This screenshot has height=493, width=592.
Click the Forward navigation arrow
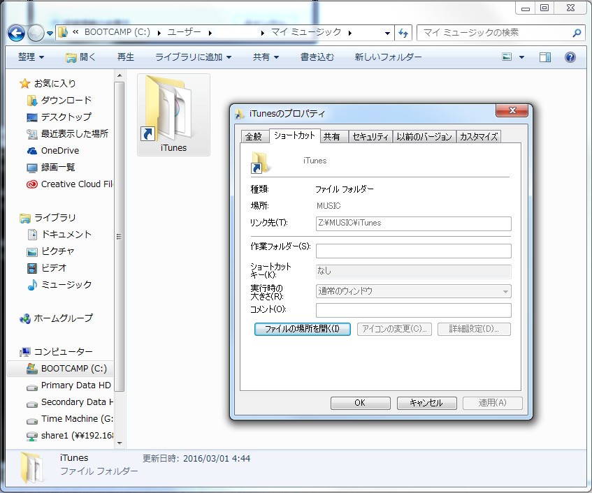pos(36,34)
